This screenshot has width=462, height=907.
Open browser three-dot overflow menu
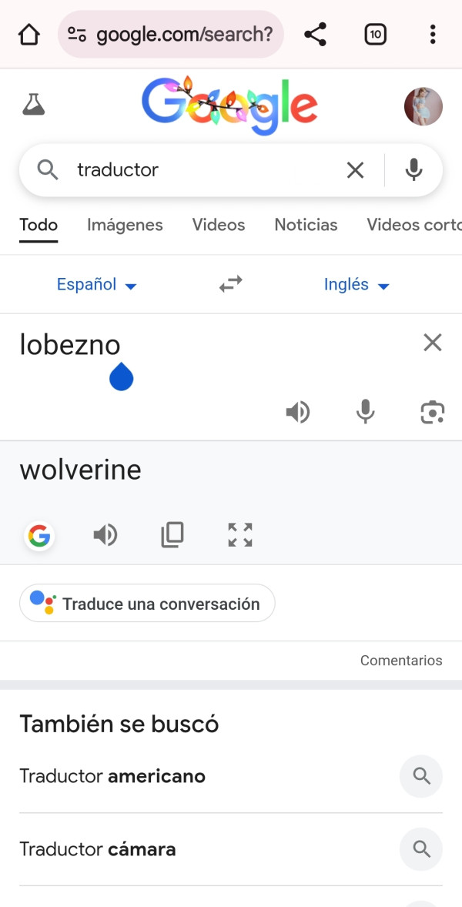click(433, 35)
